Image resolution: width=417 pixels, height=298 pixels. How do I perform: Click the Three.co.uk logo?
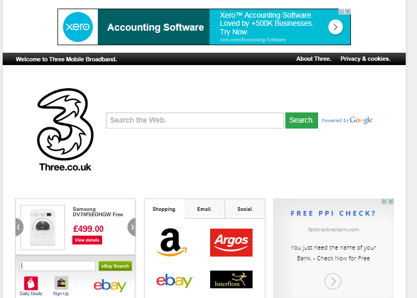coord(65,130)
